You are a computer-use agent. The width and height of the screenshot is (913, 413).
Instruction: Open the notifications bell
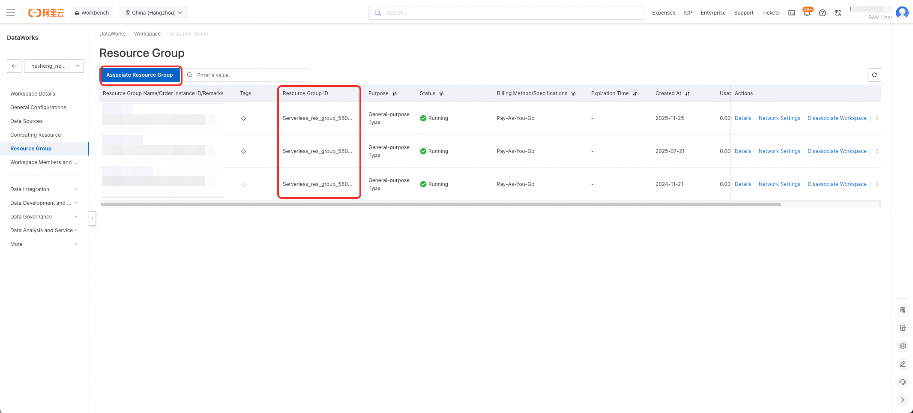click(x=807, y=13)
